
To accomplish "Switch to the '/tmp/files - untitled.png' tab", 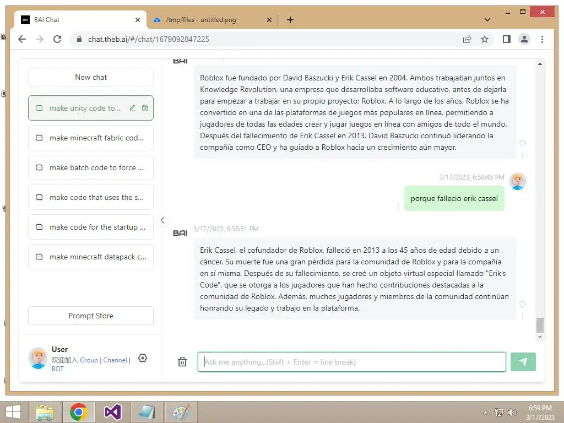I will 212,20.
